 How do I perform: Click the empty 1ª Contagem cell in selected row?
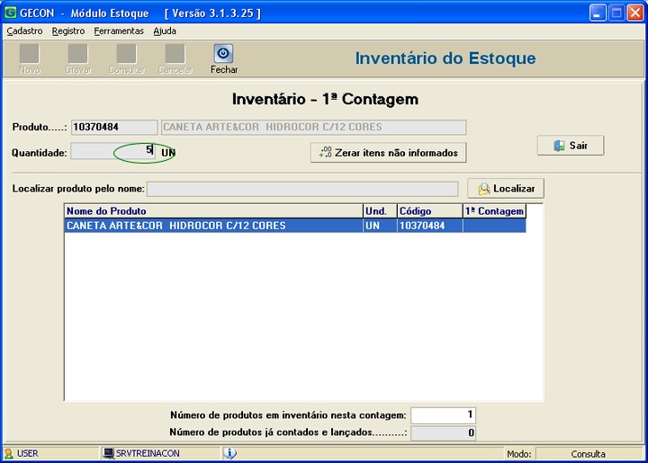(494, 226)
